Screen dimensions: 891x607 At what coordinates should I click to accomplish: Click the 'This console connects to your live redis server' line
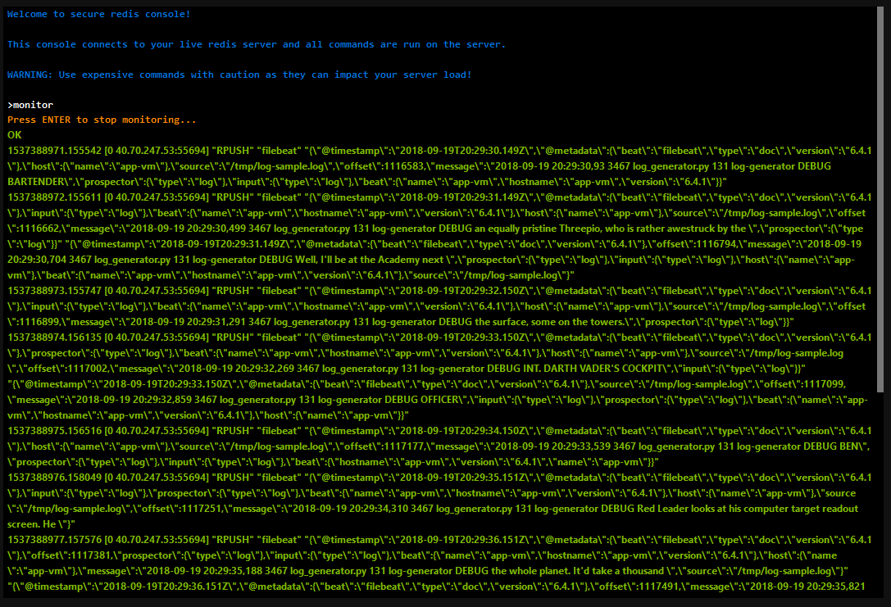click(x=257, y=45)
